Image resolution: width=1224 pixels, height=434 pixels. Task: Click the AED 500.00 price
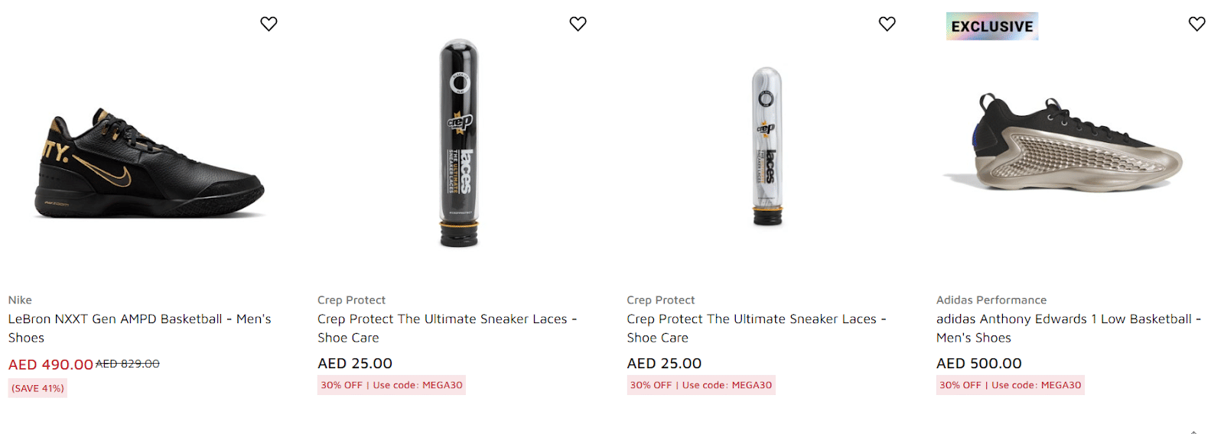click(978, 364)
